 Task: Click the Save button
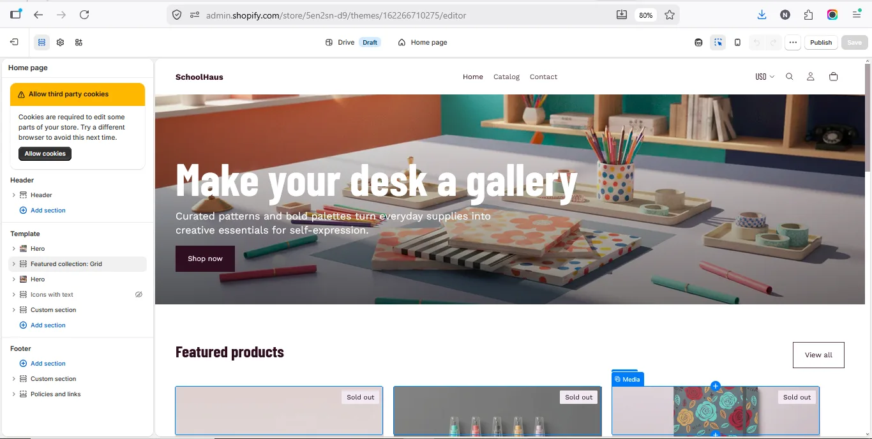[x=854, y=42]
